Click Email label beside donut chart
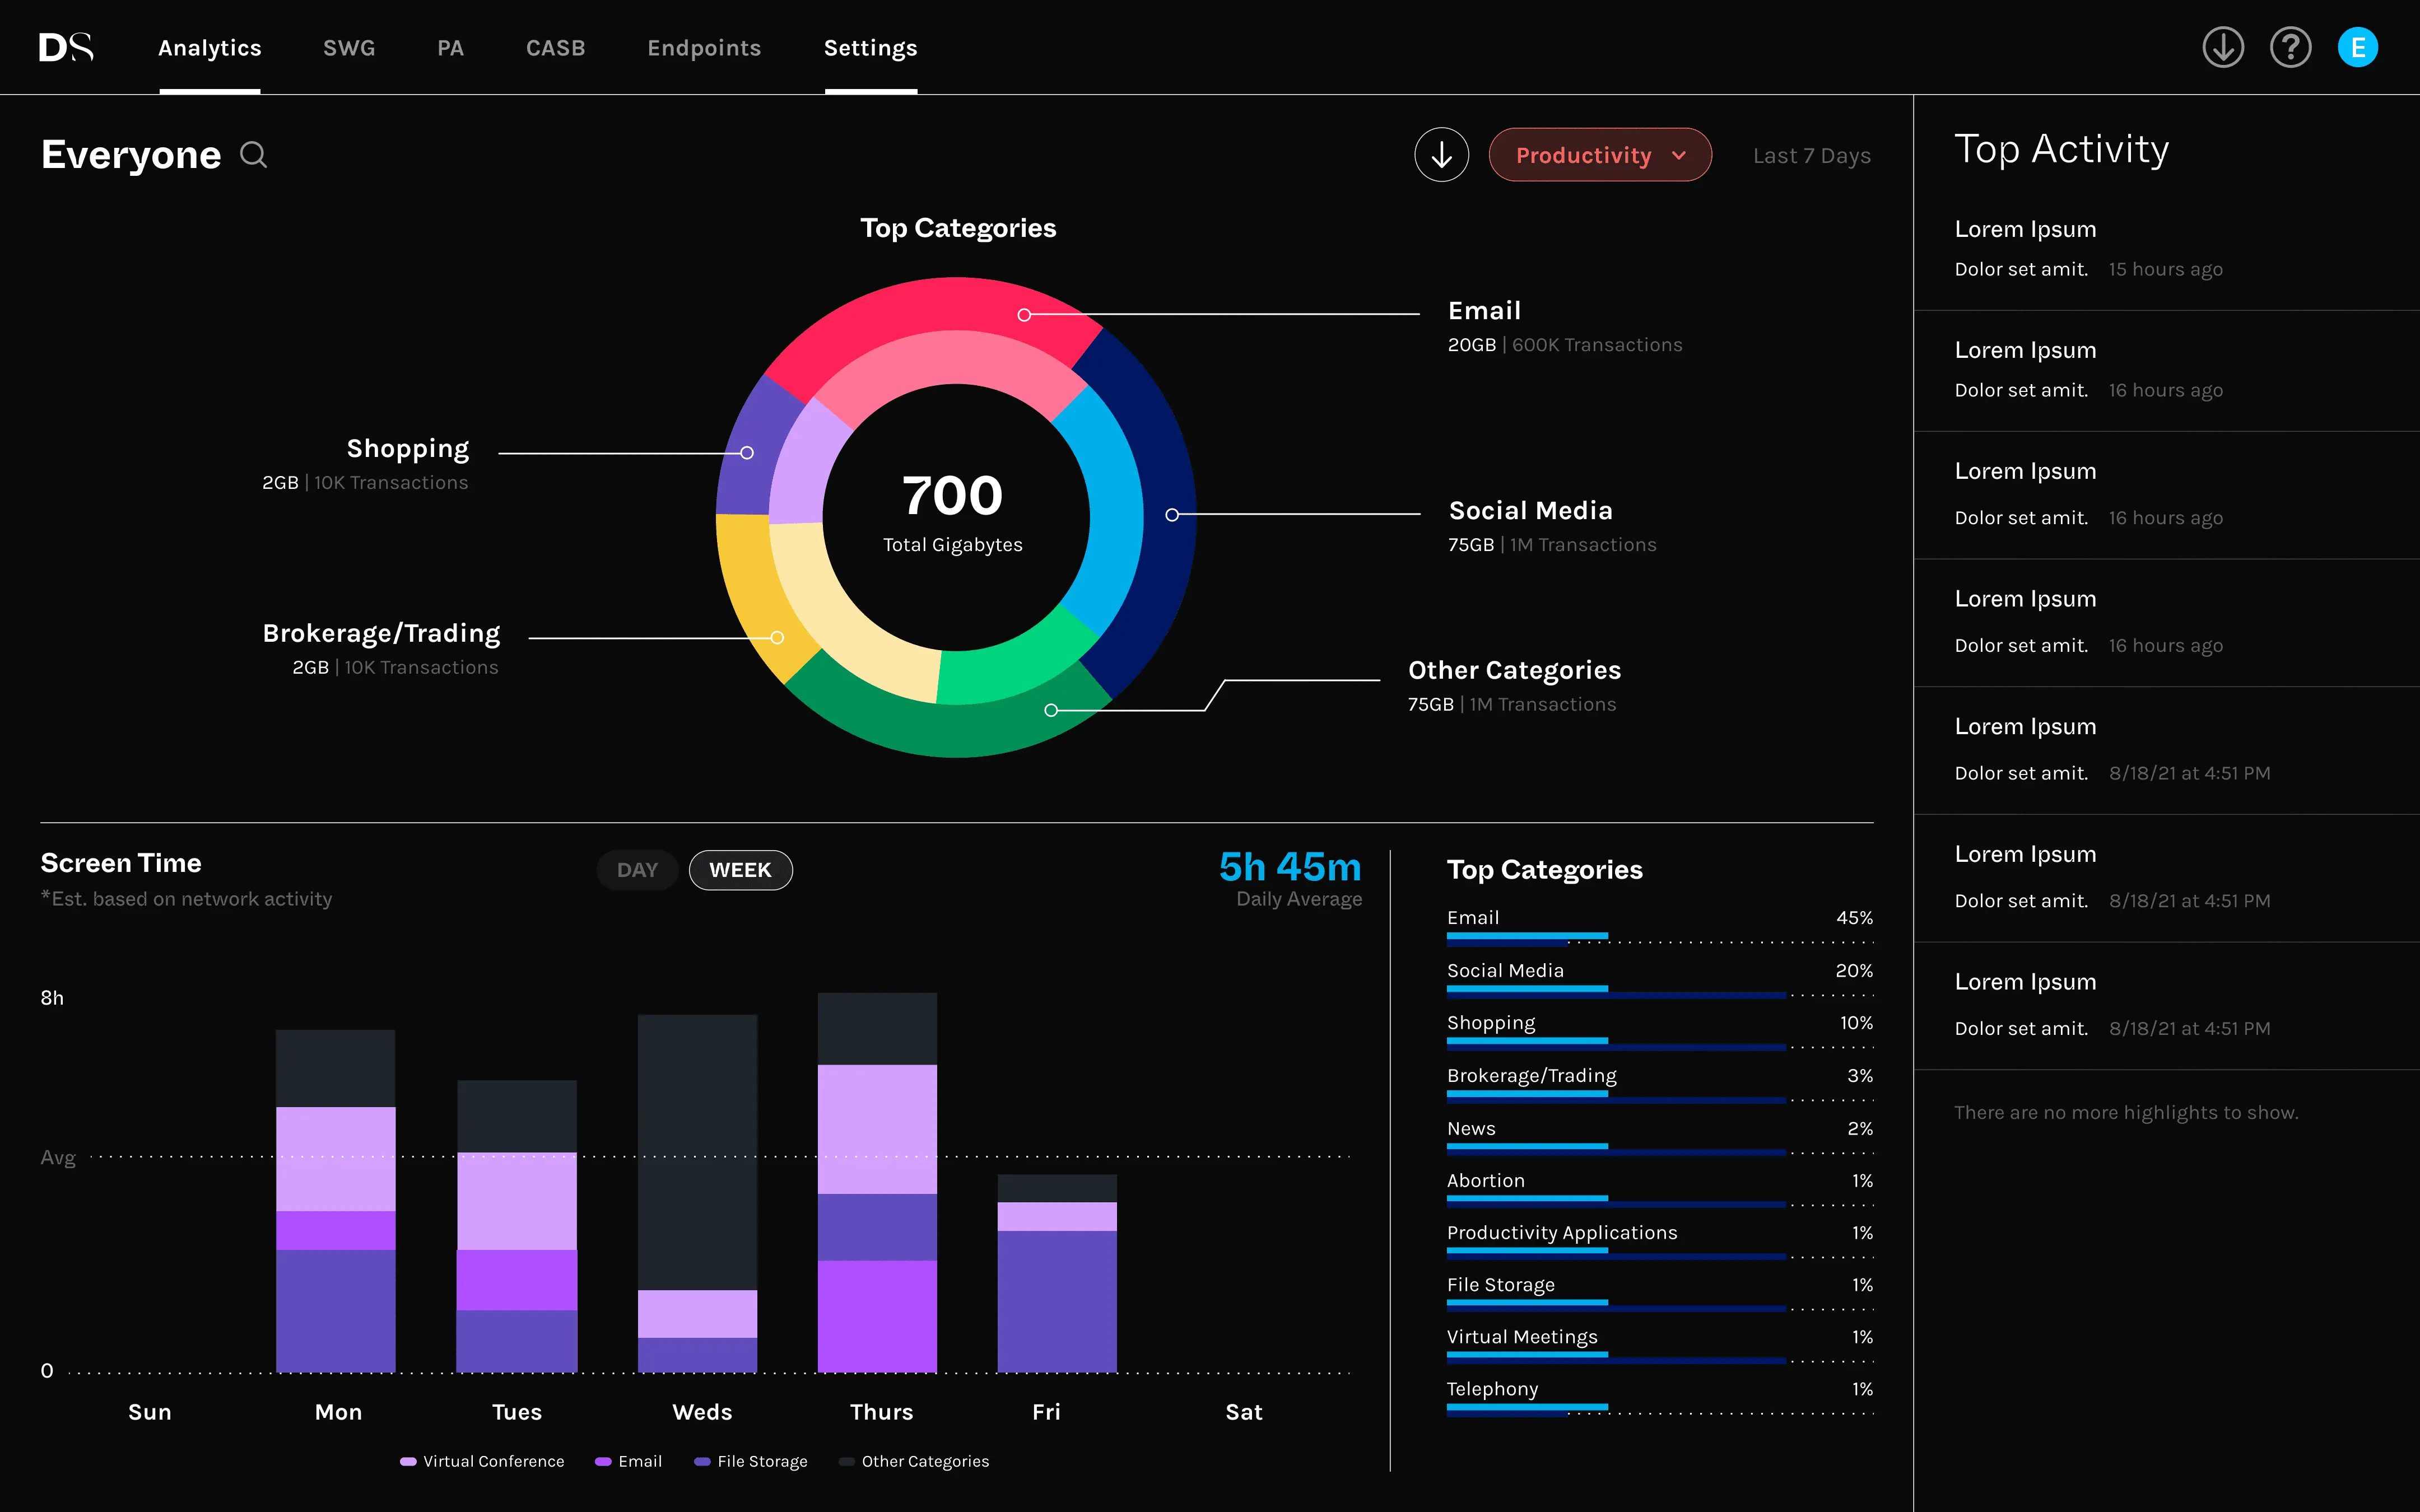The height and width of the screenshot is (1512, 2420). [1484, 311]
